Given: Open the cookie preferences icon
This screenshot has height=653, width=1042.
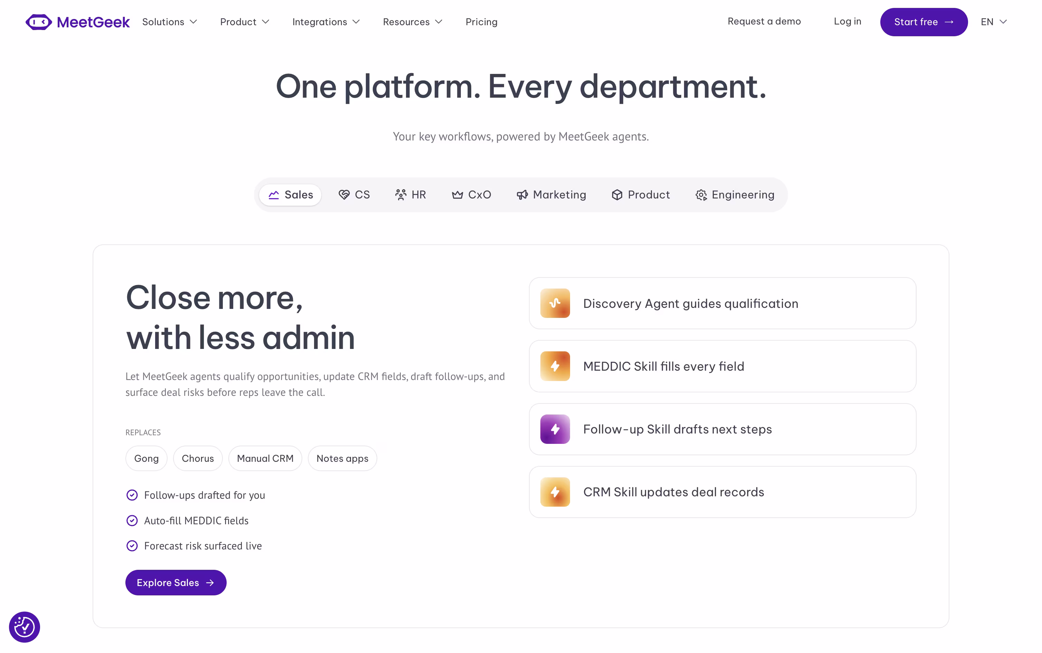Looking at the screenshot, I should point(25,627).
